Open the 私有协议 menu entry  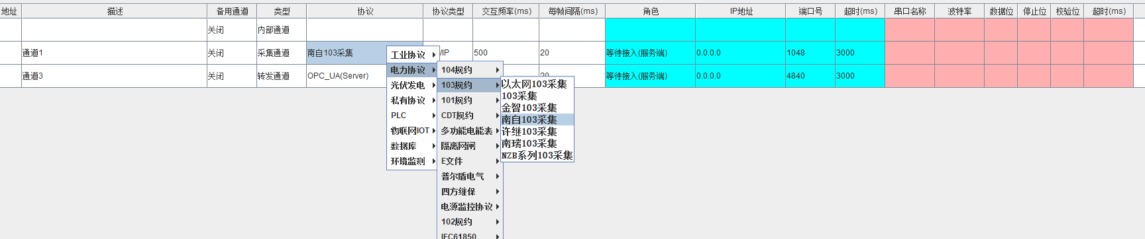413,100
